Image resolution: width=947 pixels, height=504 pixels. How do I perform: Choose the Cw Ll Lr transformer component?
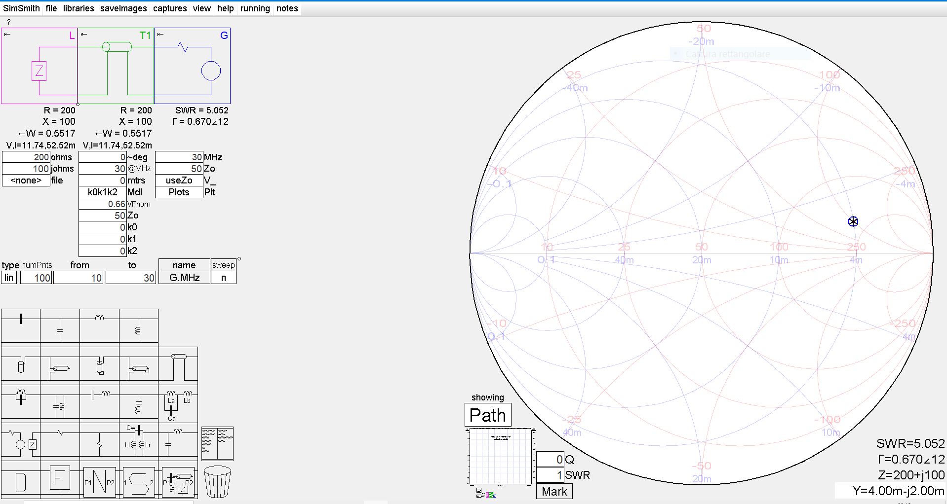click(x=138, y=441)
